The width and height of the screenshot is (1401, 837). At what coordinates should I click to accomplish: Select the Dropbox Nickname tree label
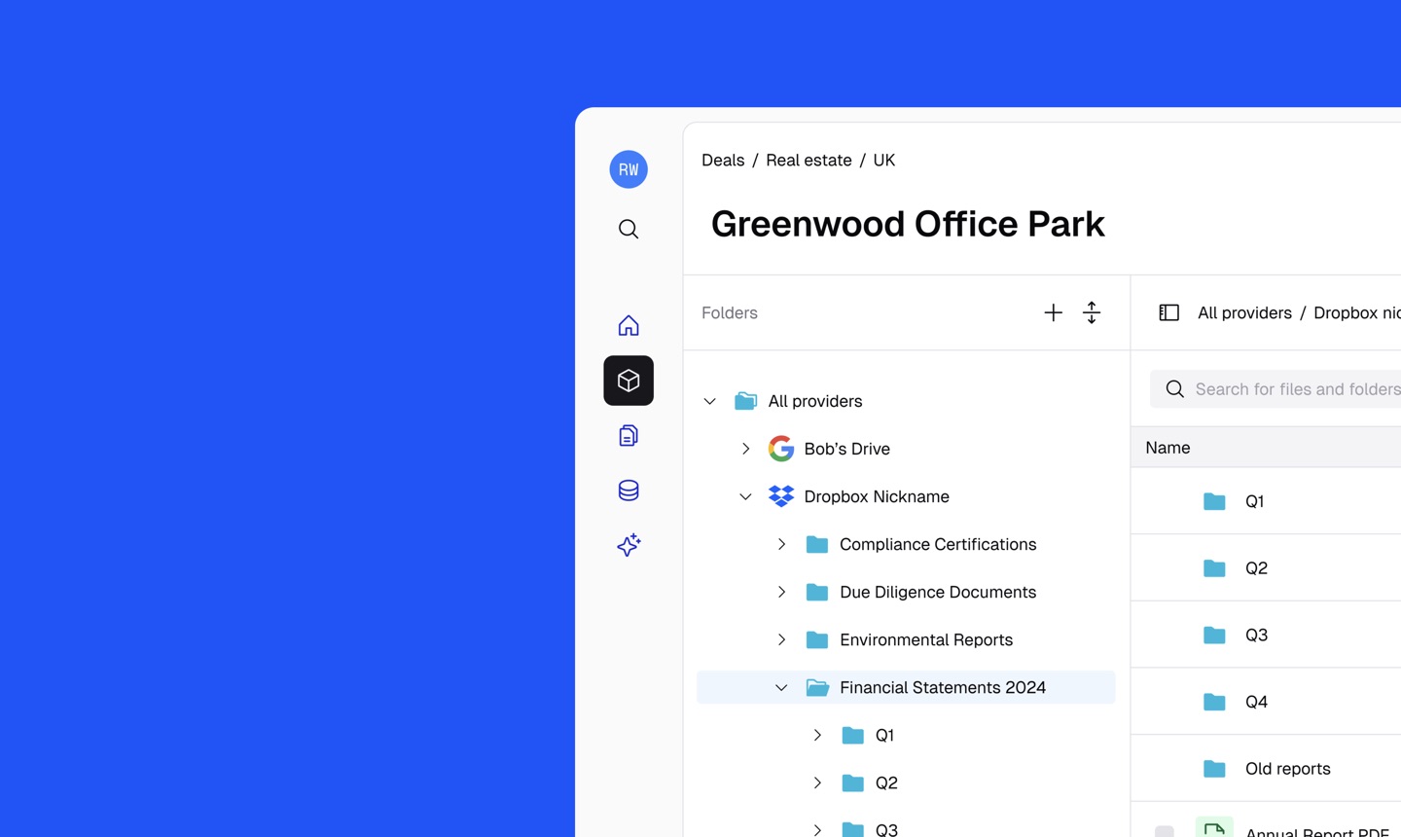coord(877,496)
